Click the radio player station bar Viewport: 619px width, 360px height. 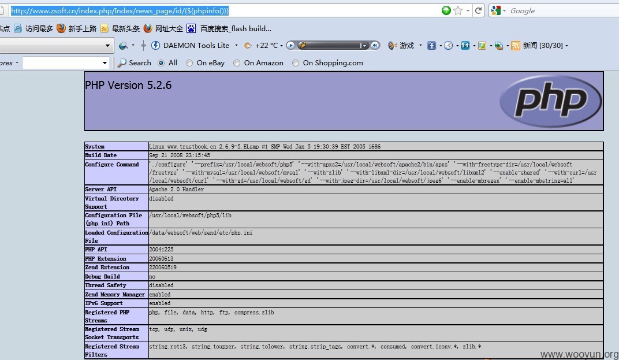(x=330, y=46)
